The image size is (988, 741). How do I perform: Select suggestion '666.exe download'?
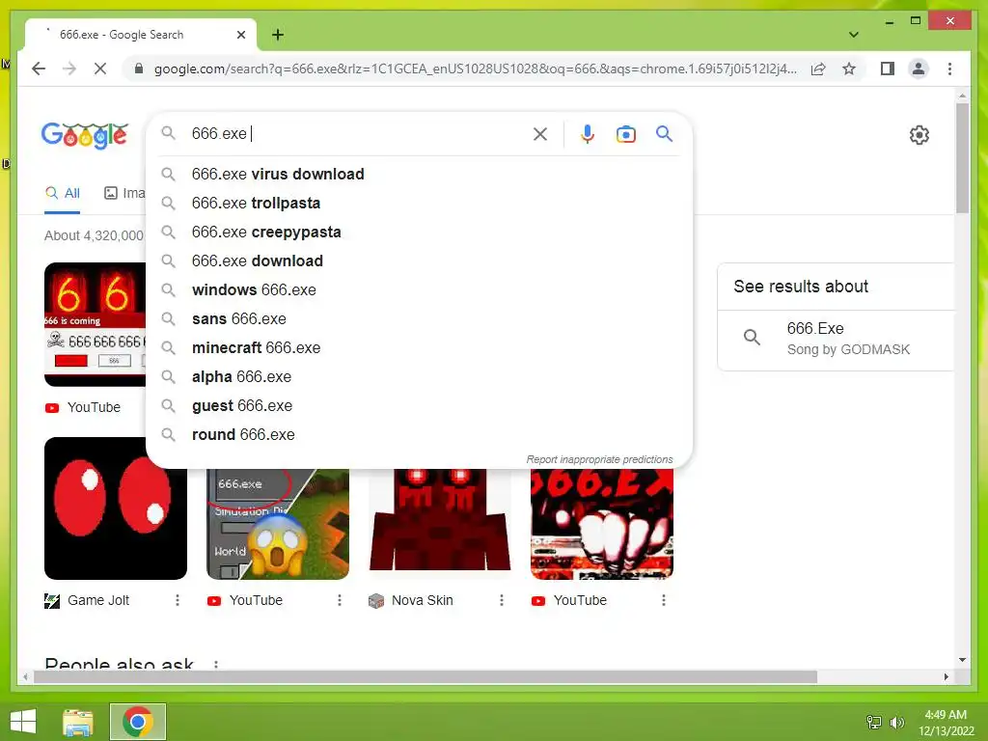419,261
